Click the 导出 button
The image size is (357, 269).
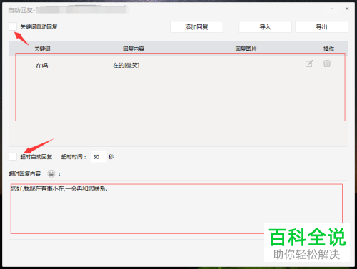click(321, 27)
